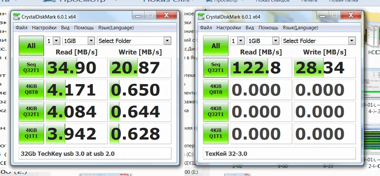Open Настройки menu in right window
This screenshot has width=380, height=176.
pyautogui.click(x=229, y=28)
